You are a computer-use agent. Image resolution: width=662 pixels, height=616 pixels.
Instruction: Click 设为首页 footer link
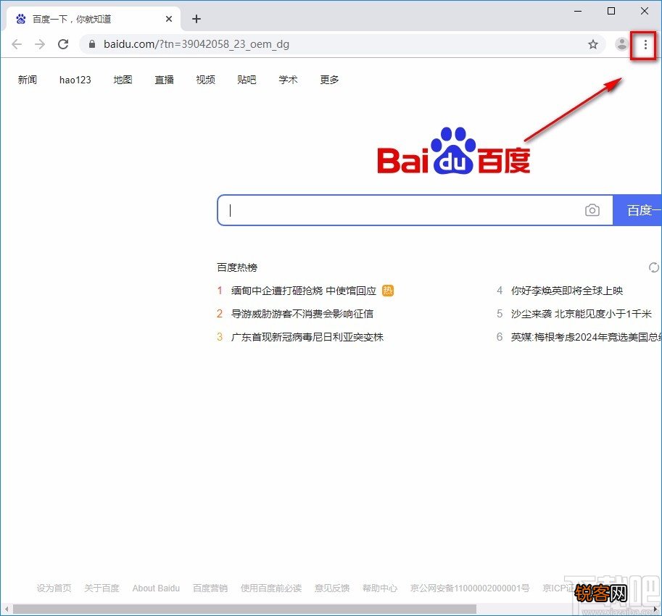[54, 588]
